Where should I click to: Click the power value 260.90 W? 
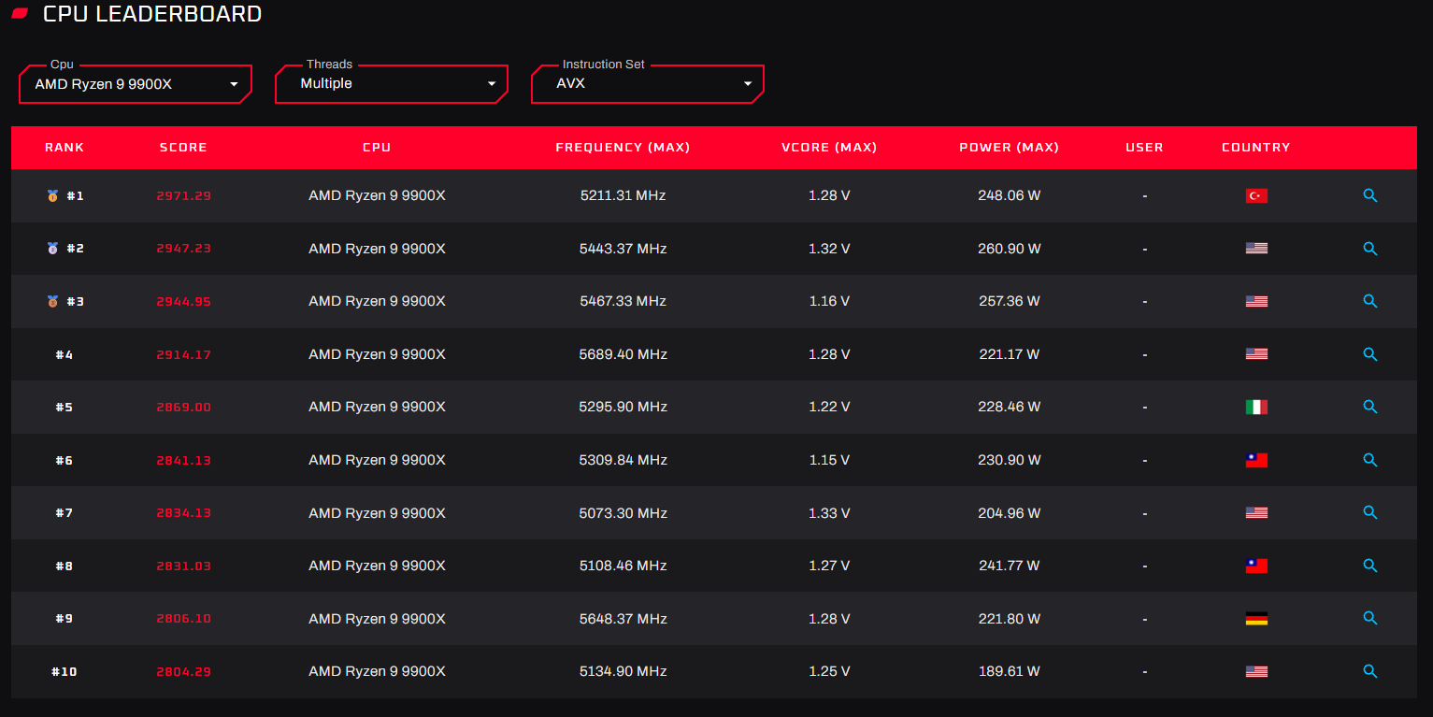pyautogui.click(x=1010, y=249)
